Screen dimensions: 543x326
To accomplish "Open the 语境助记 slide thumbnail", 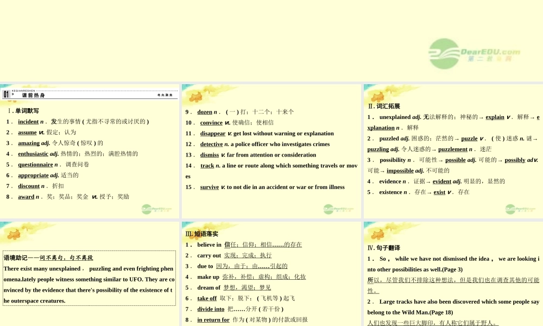I will 90,274.
